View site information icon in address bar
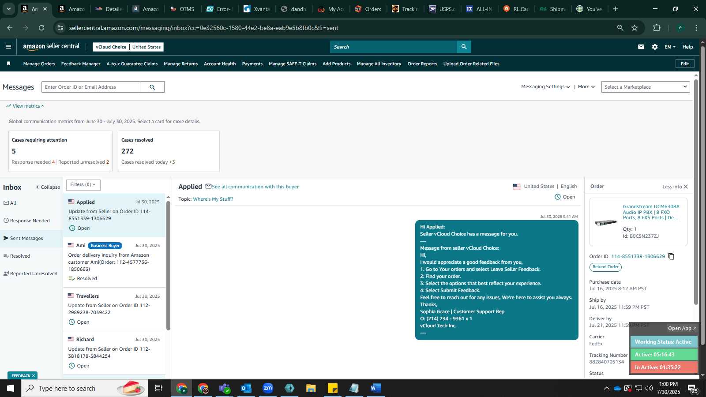 [60, 28]
